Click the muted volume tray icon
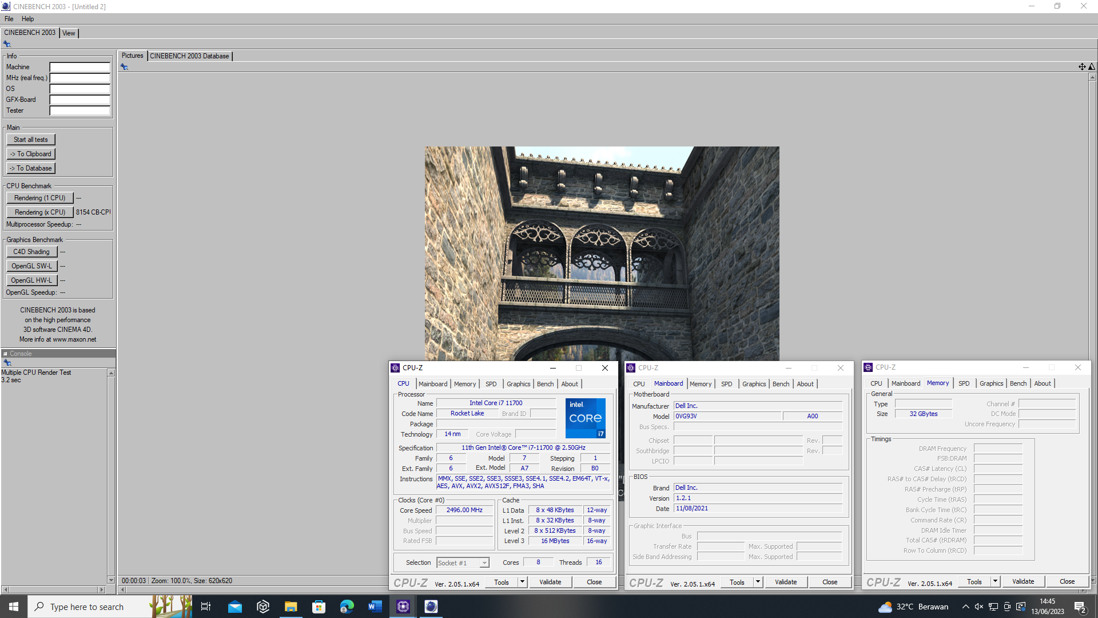The image size is (1098, 618). pos(979,607)
